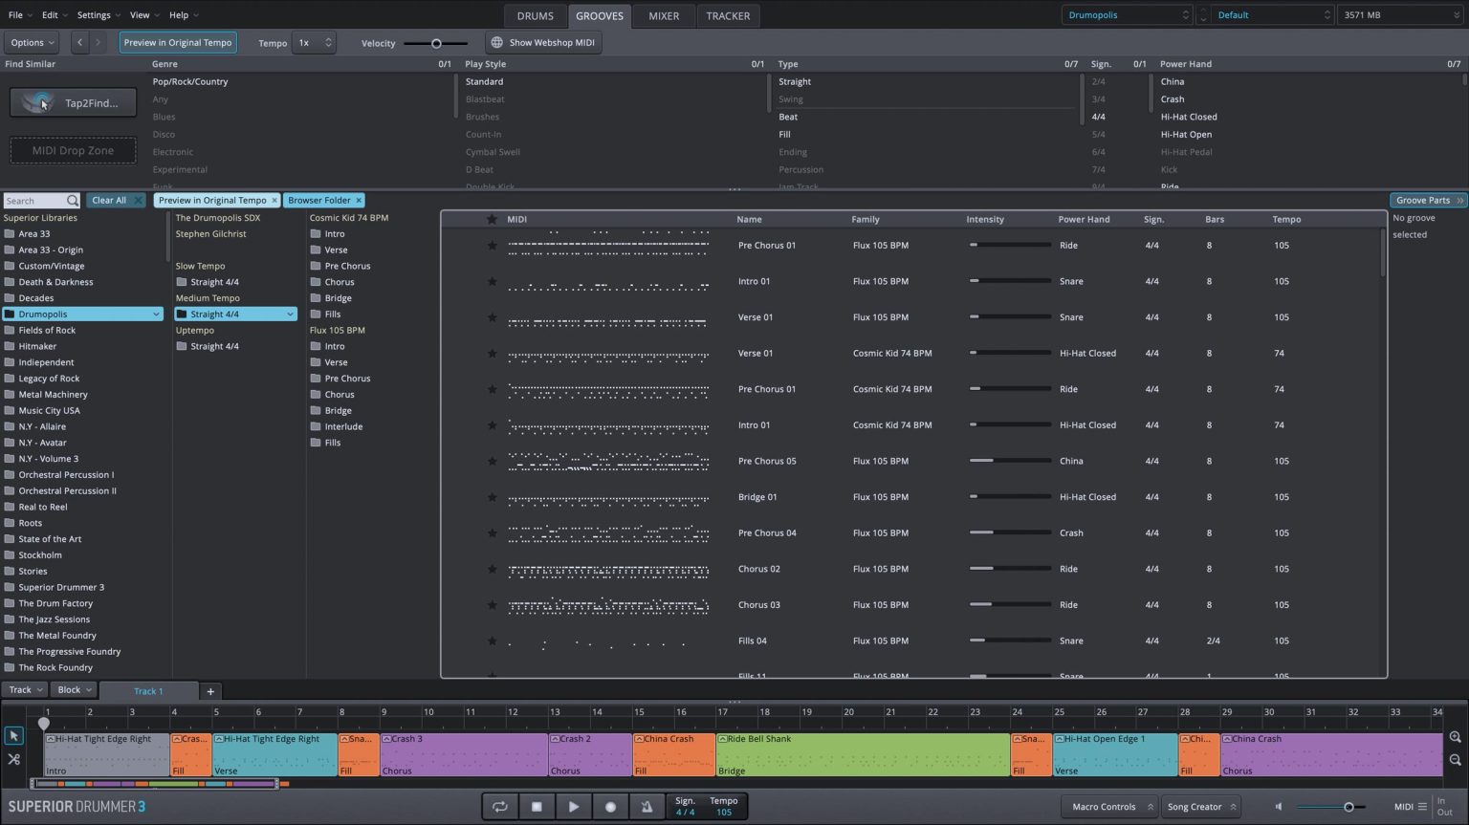Click Show Webshop MIDI button
Screen dimensions: 1469x825
(x=542, y=43)
